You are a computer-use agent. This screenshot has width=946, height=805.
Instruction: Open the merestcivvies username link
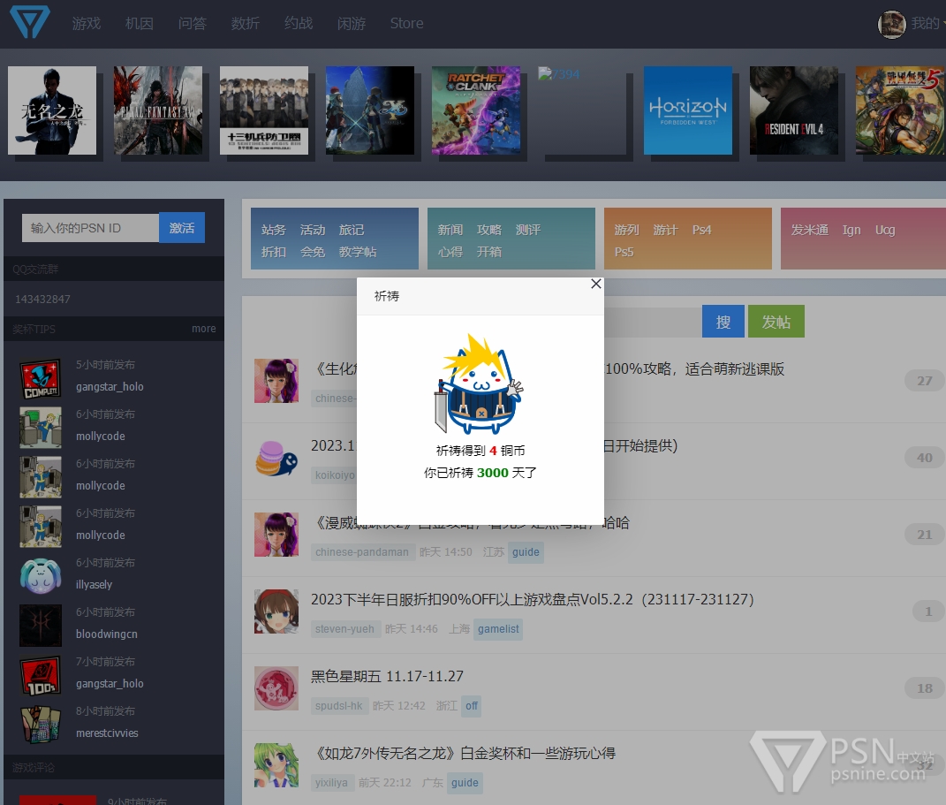(x=108, y=733)
